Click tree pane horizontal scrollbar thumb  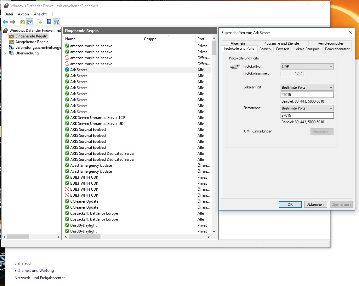(x=18, y=237)
